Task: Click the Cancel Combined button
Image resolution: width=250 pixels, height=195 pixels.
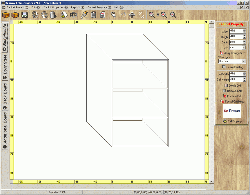Action: 232,101
